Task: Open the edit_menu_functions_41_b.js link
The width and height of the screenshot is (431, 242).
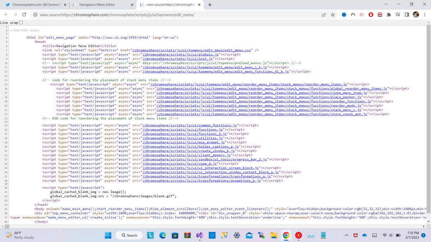Action: [216, 71]
